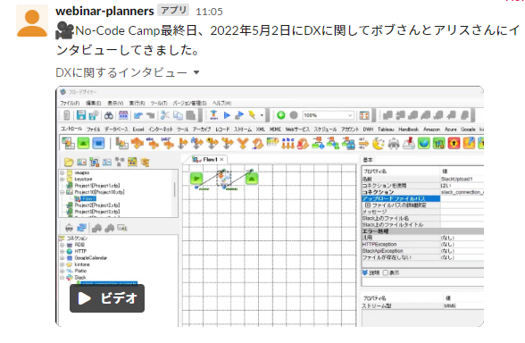
Task: Click the HTTPException property row
Action: (x=422, y=245)
